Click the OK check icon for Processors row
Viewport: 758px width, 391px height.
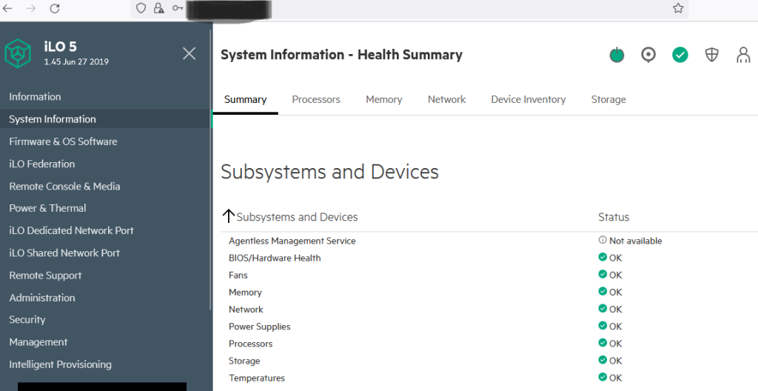coord(603,343)
